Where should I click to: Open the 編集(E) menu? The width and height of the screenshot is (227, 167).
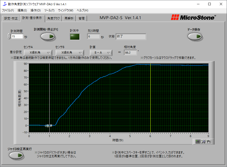pos(22,10)
